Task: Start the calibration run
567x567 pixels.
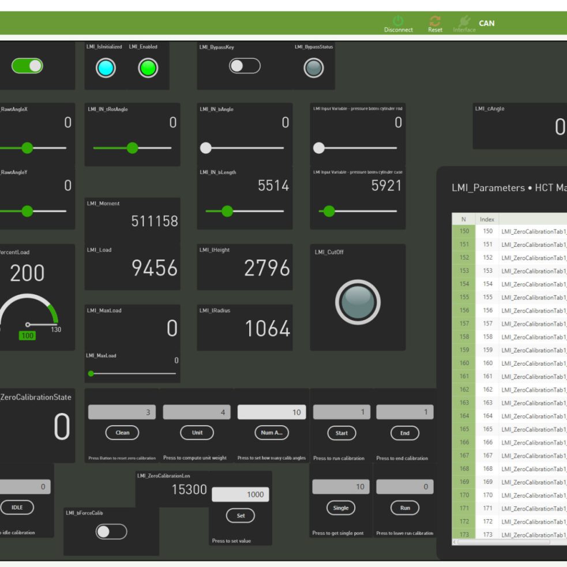Action: (341, 433)
